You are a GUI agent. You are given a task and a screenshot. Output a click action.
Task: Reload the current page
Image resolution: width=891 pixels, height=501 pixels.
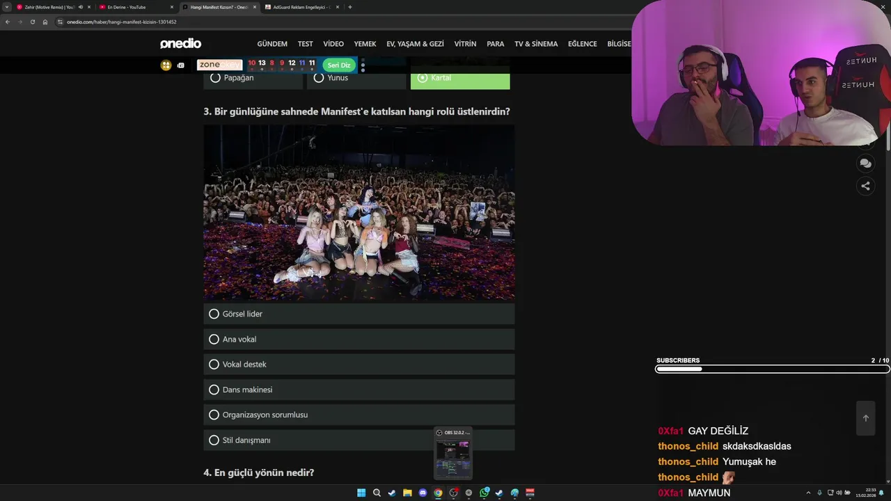(33, 22)
